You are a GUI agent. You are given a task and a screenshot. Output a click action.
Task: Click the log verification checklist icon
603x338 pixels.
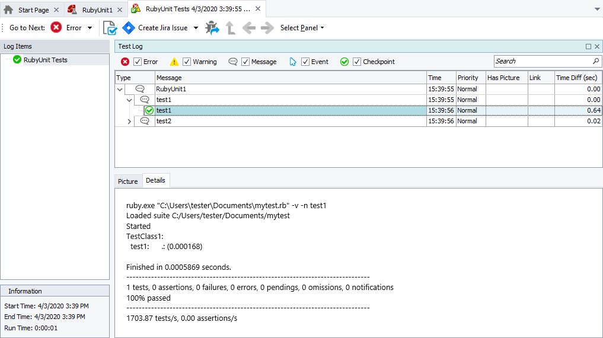[110, 28]
